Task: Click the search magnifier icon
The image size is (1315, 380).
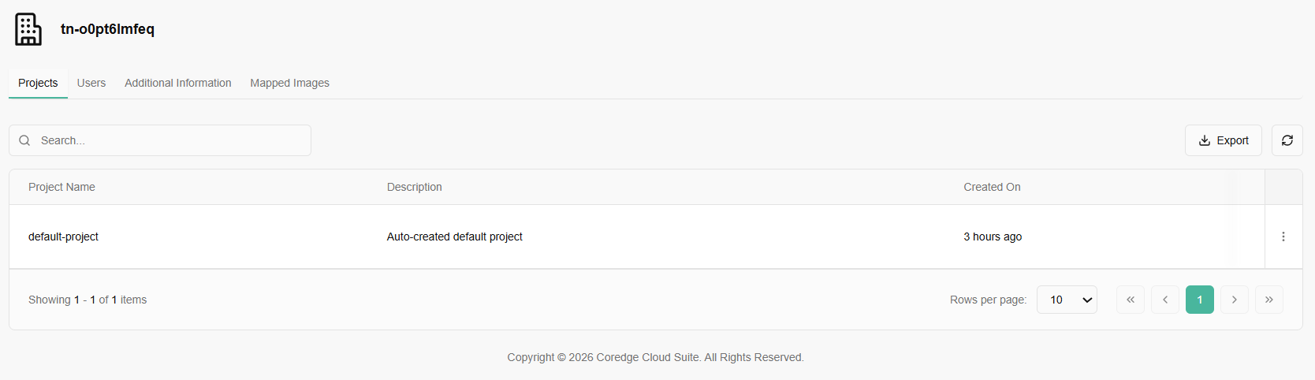Action: [24, 140]
